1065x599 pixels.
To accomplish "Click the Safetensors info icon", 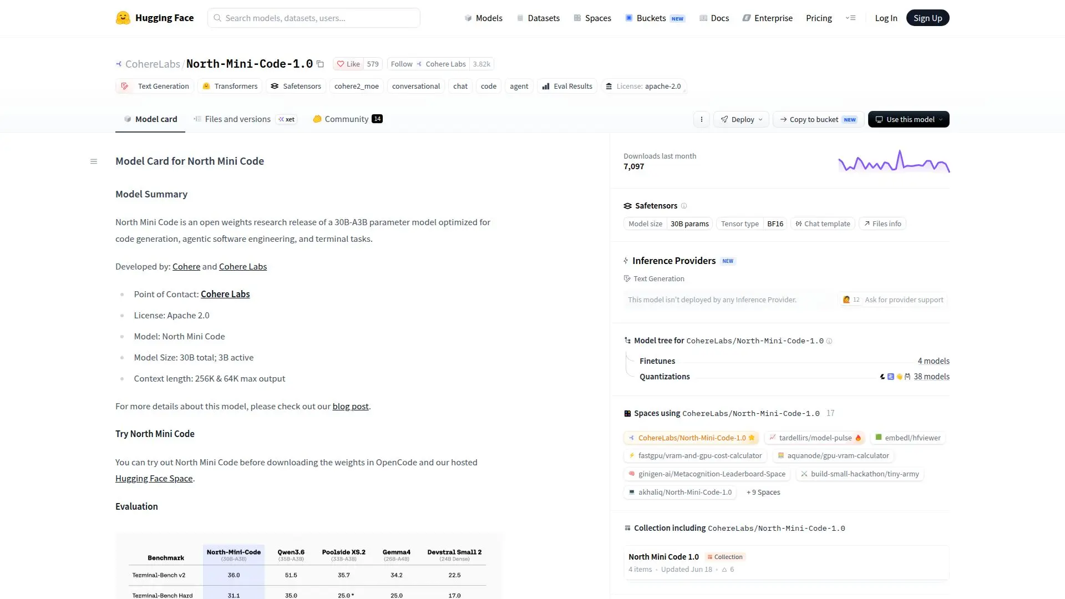I will [684, 206].
